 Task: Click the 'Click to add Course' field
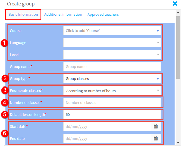point(109,31)
